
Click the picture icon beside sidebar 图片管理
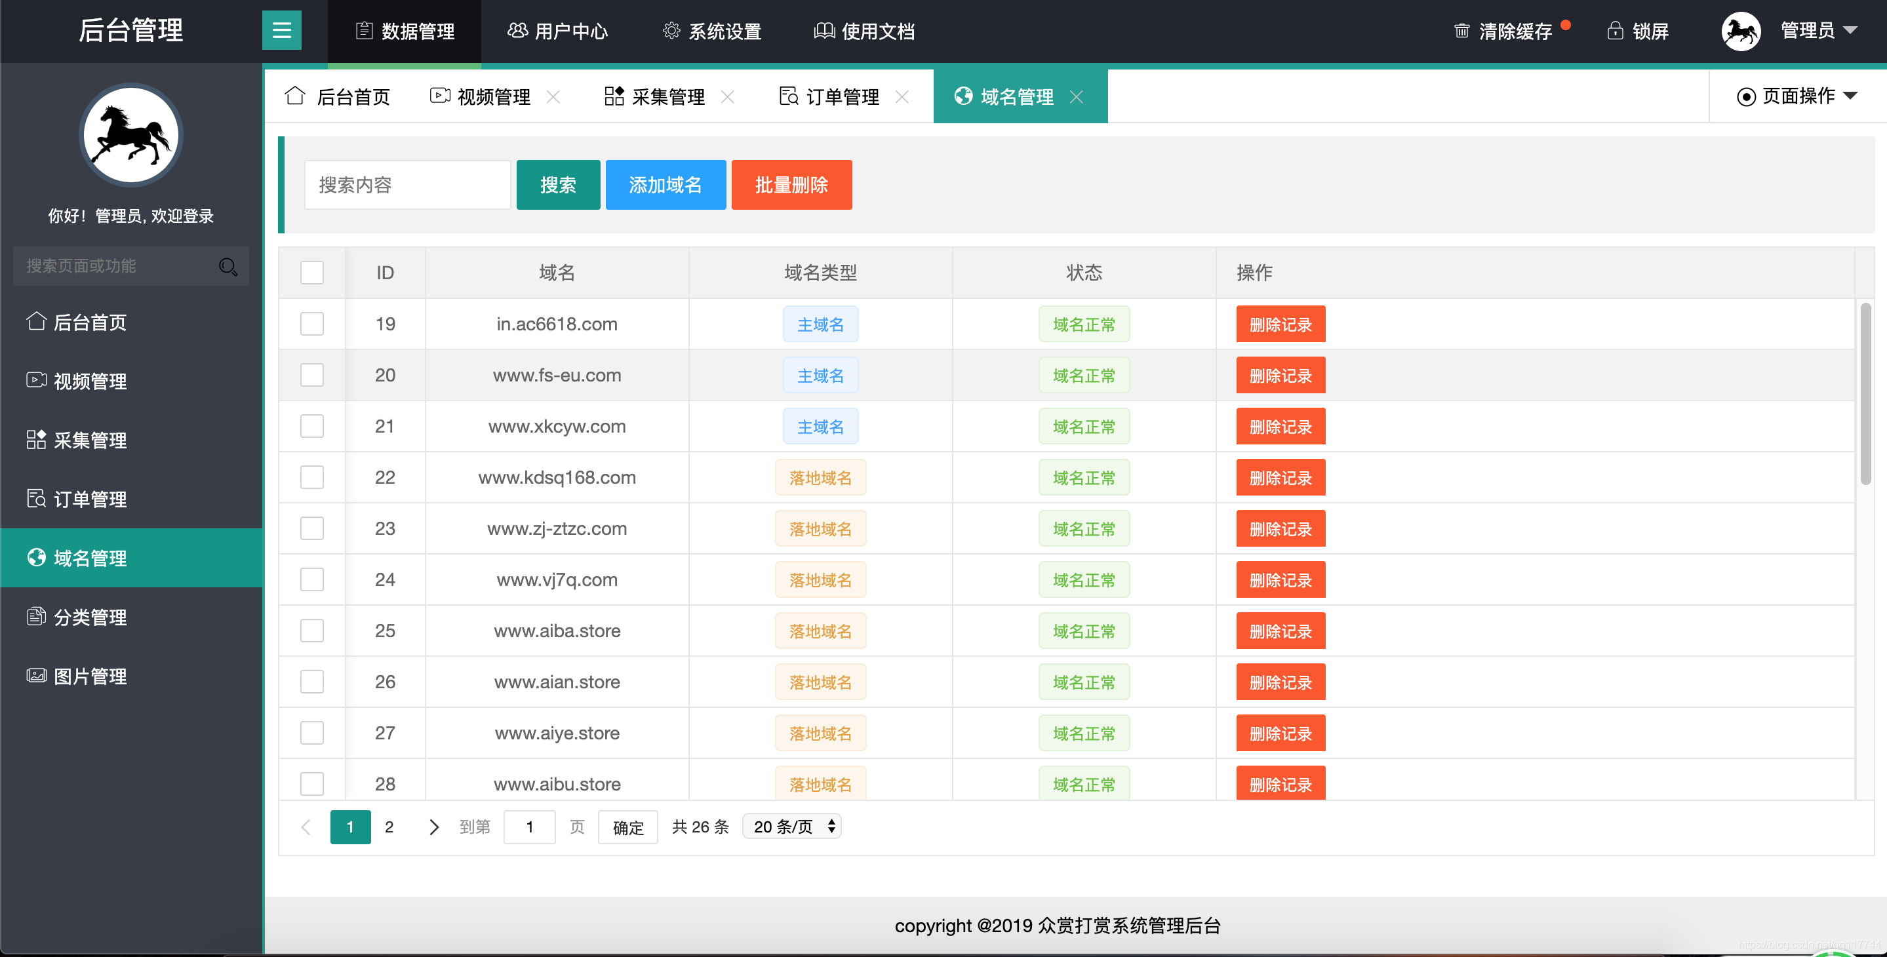click(x=36, y=675)
